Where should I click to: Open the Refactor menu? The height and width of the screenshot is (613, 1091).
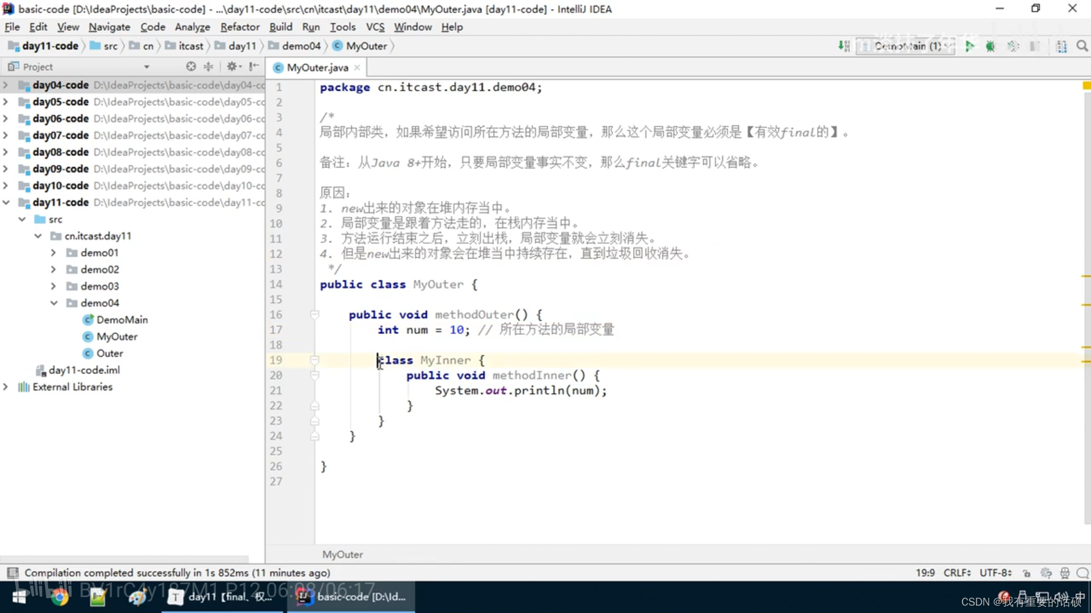pos(240,27)
